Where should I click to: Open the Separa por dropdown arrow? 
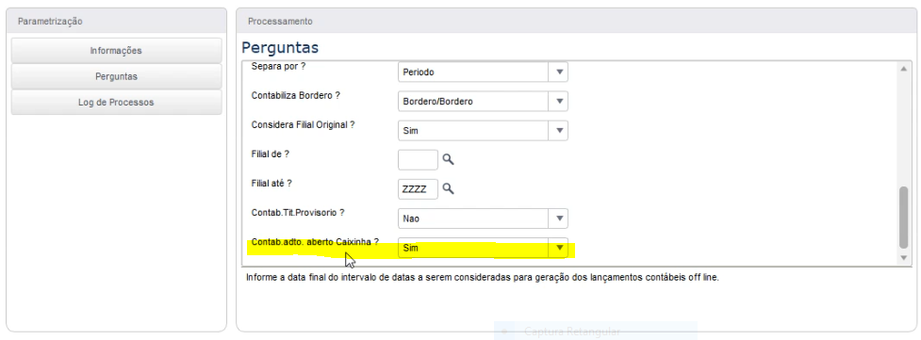tap(559, 73)
